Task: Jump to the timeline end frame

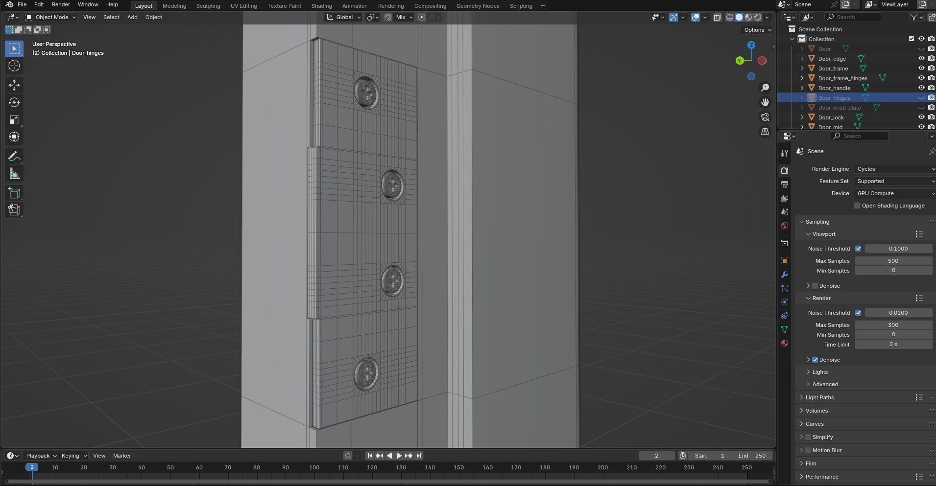Action: [x=419, y=456]
